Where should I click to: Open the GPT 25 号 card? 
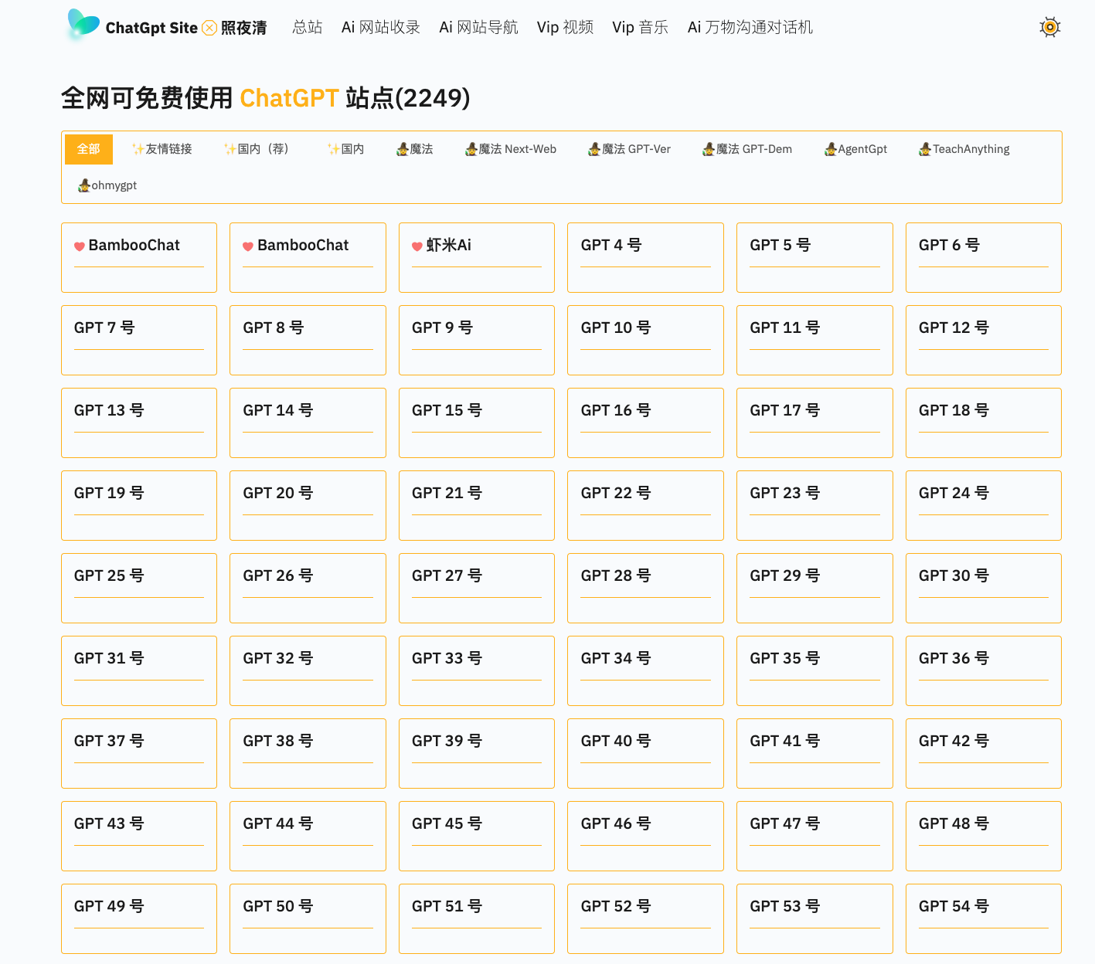click(x=139, y=588)
